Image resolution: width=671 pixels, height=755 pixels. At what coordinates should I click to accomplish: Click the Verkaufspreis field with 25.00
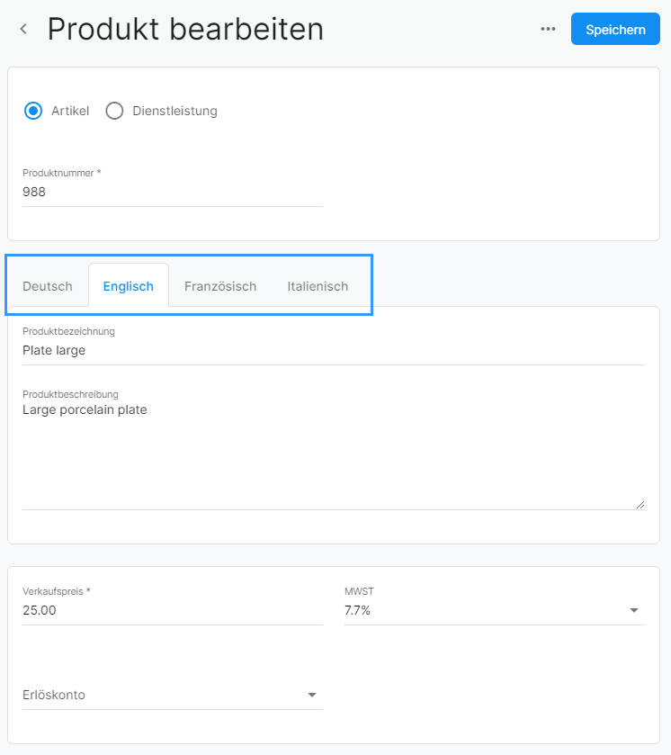tap(173, 610)
